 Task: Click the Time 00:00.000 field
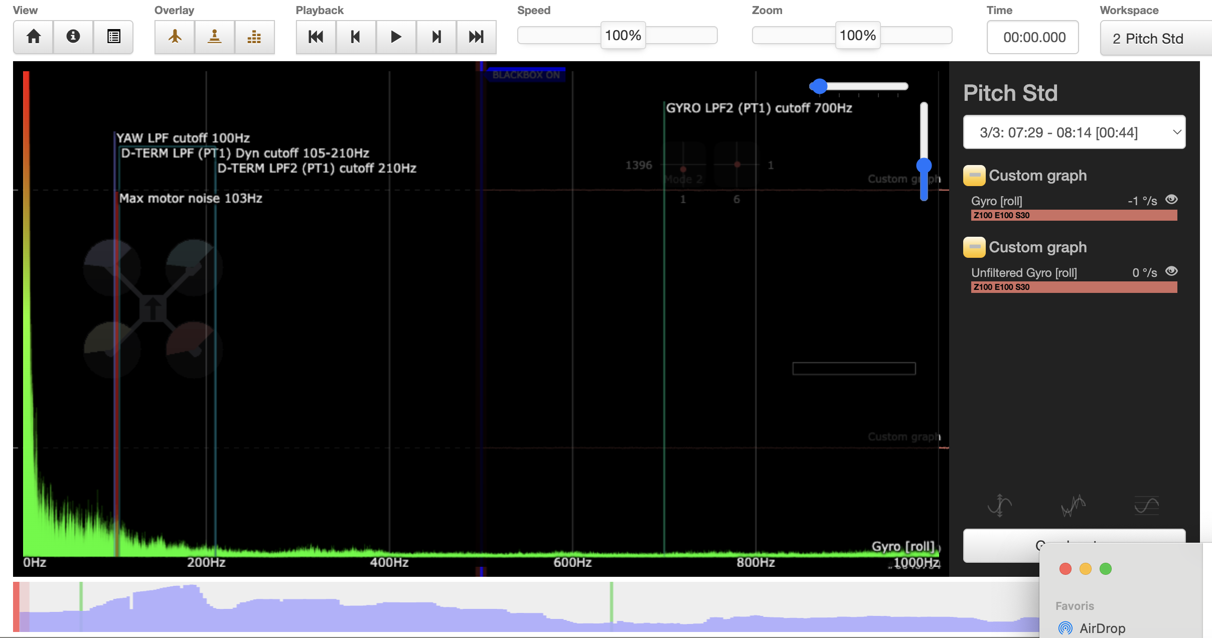(x=1032, y=37)
